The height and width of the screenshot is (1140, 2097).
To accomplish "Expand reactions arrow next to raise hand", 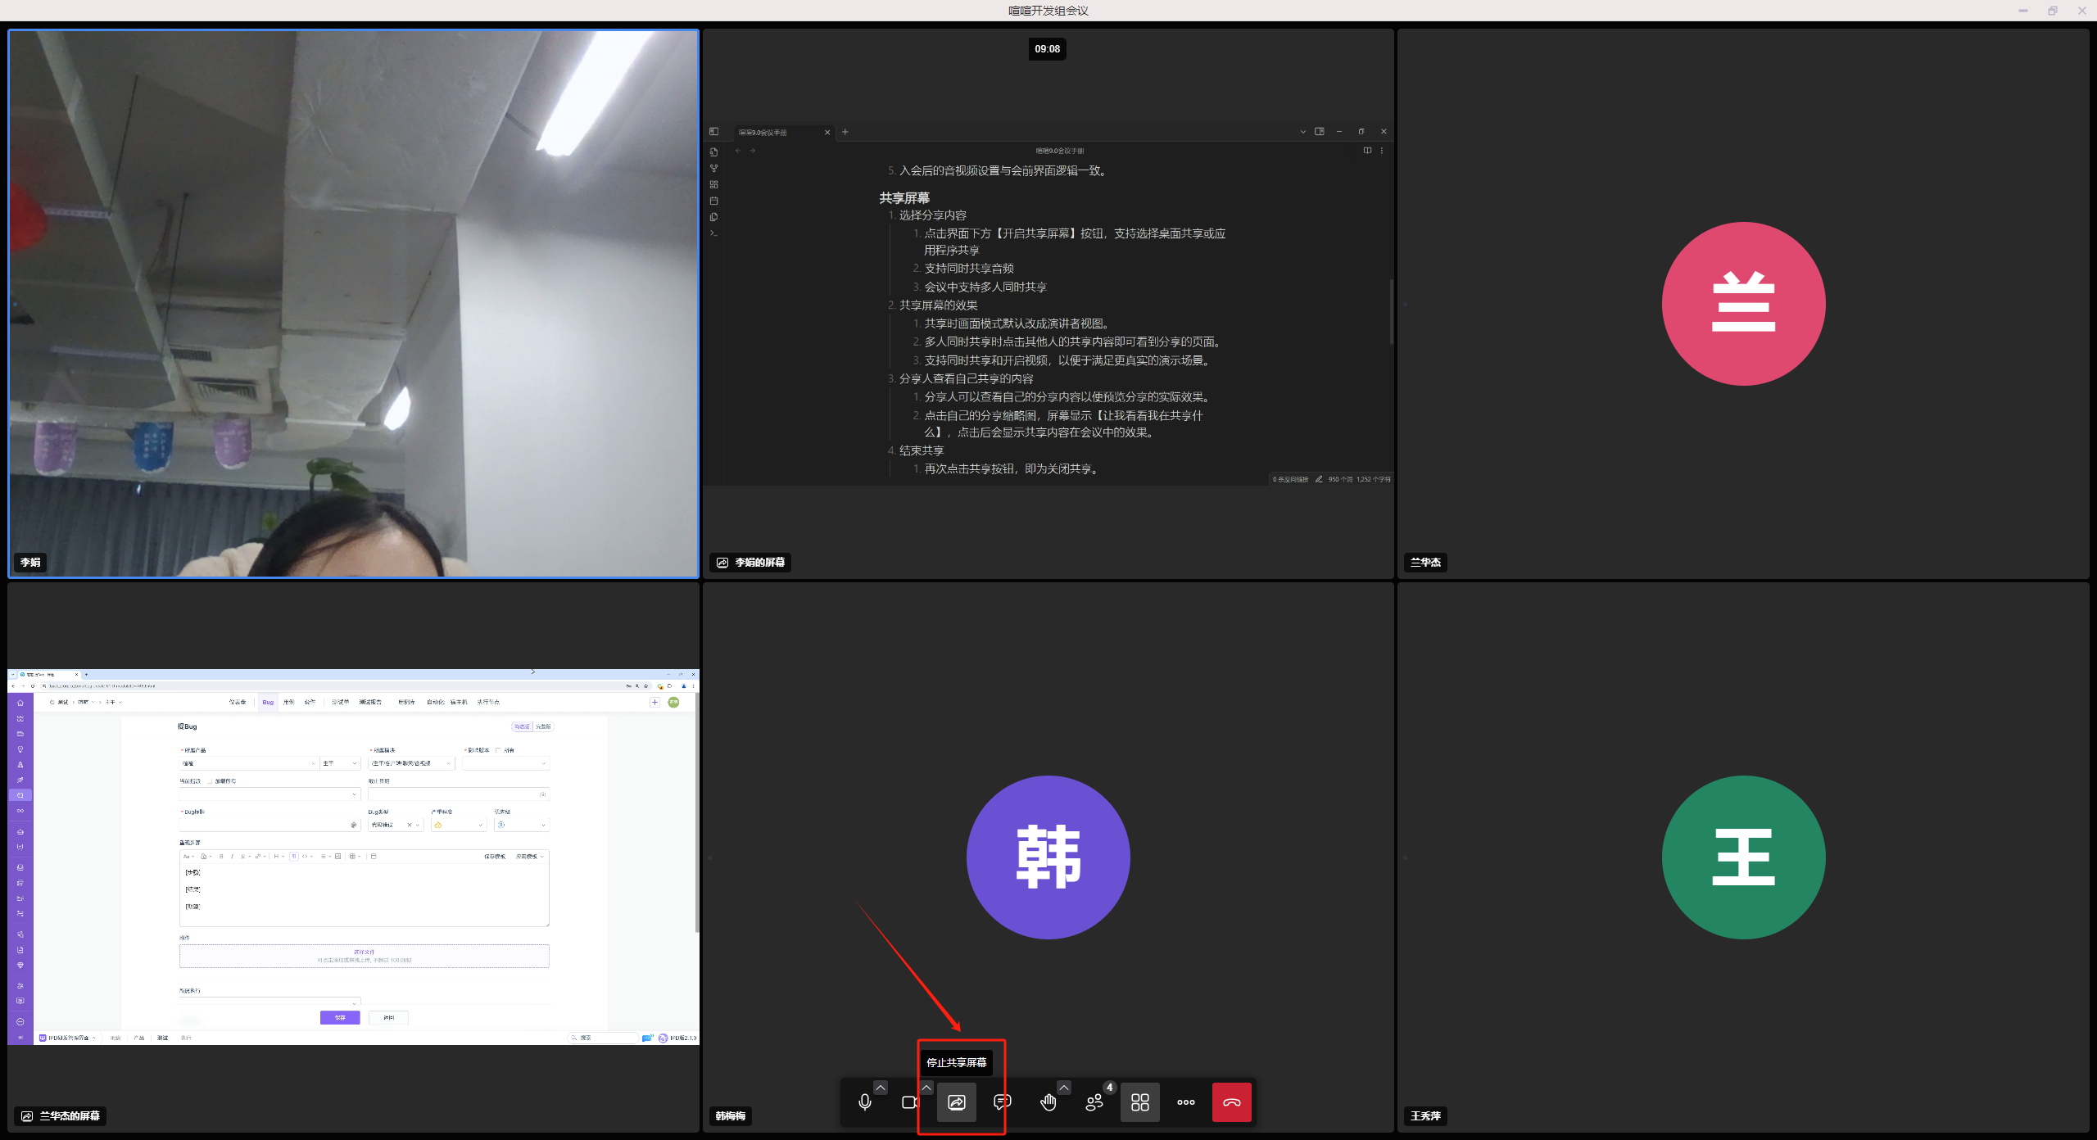I will [1063, 1088].
